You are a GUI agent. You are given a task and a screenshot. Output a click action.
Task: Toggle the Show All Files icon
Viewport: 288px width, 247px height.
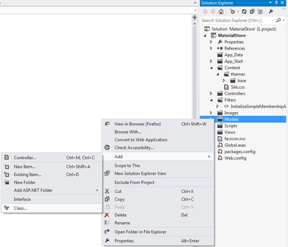coord(260,12)
